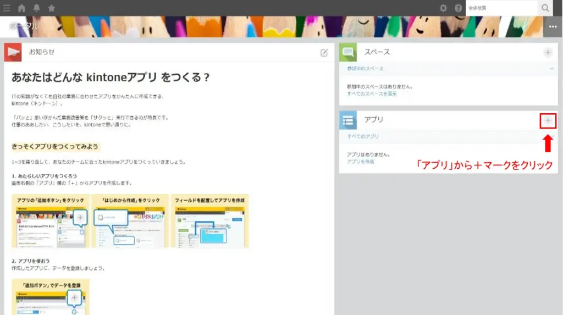The width and height of the screenshot is (563, 315).
Task: Open thumbnail フィールドを配置してアプリを作成
Action: click(209, 221)
